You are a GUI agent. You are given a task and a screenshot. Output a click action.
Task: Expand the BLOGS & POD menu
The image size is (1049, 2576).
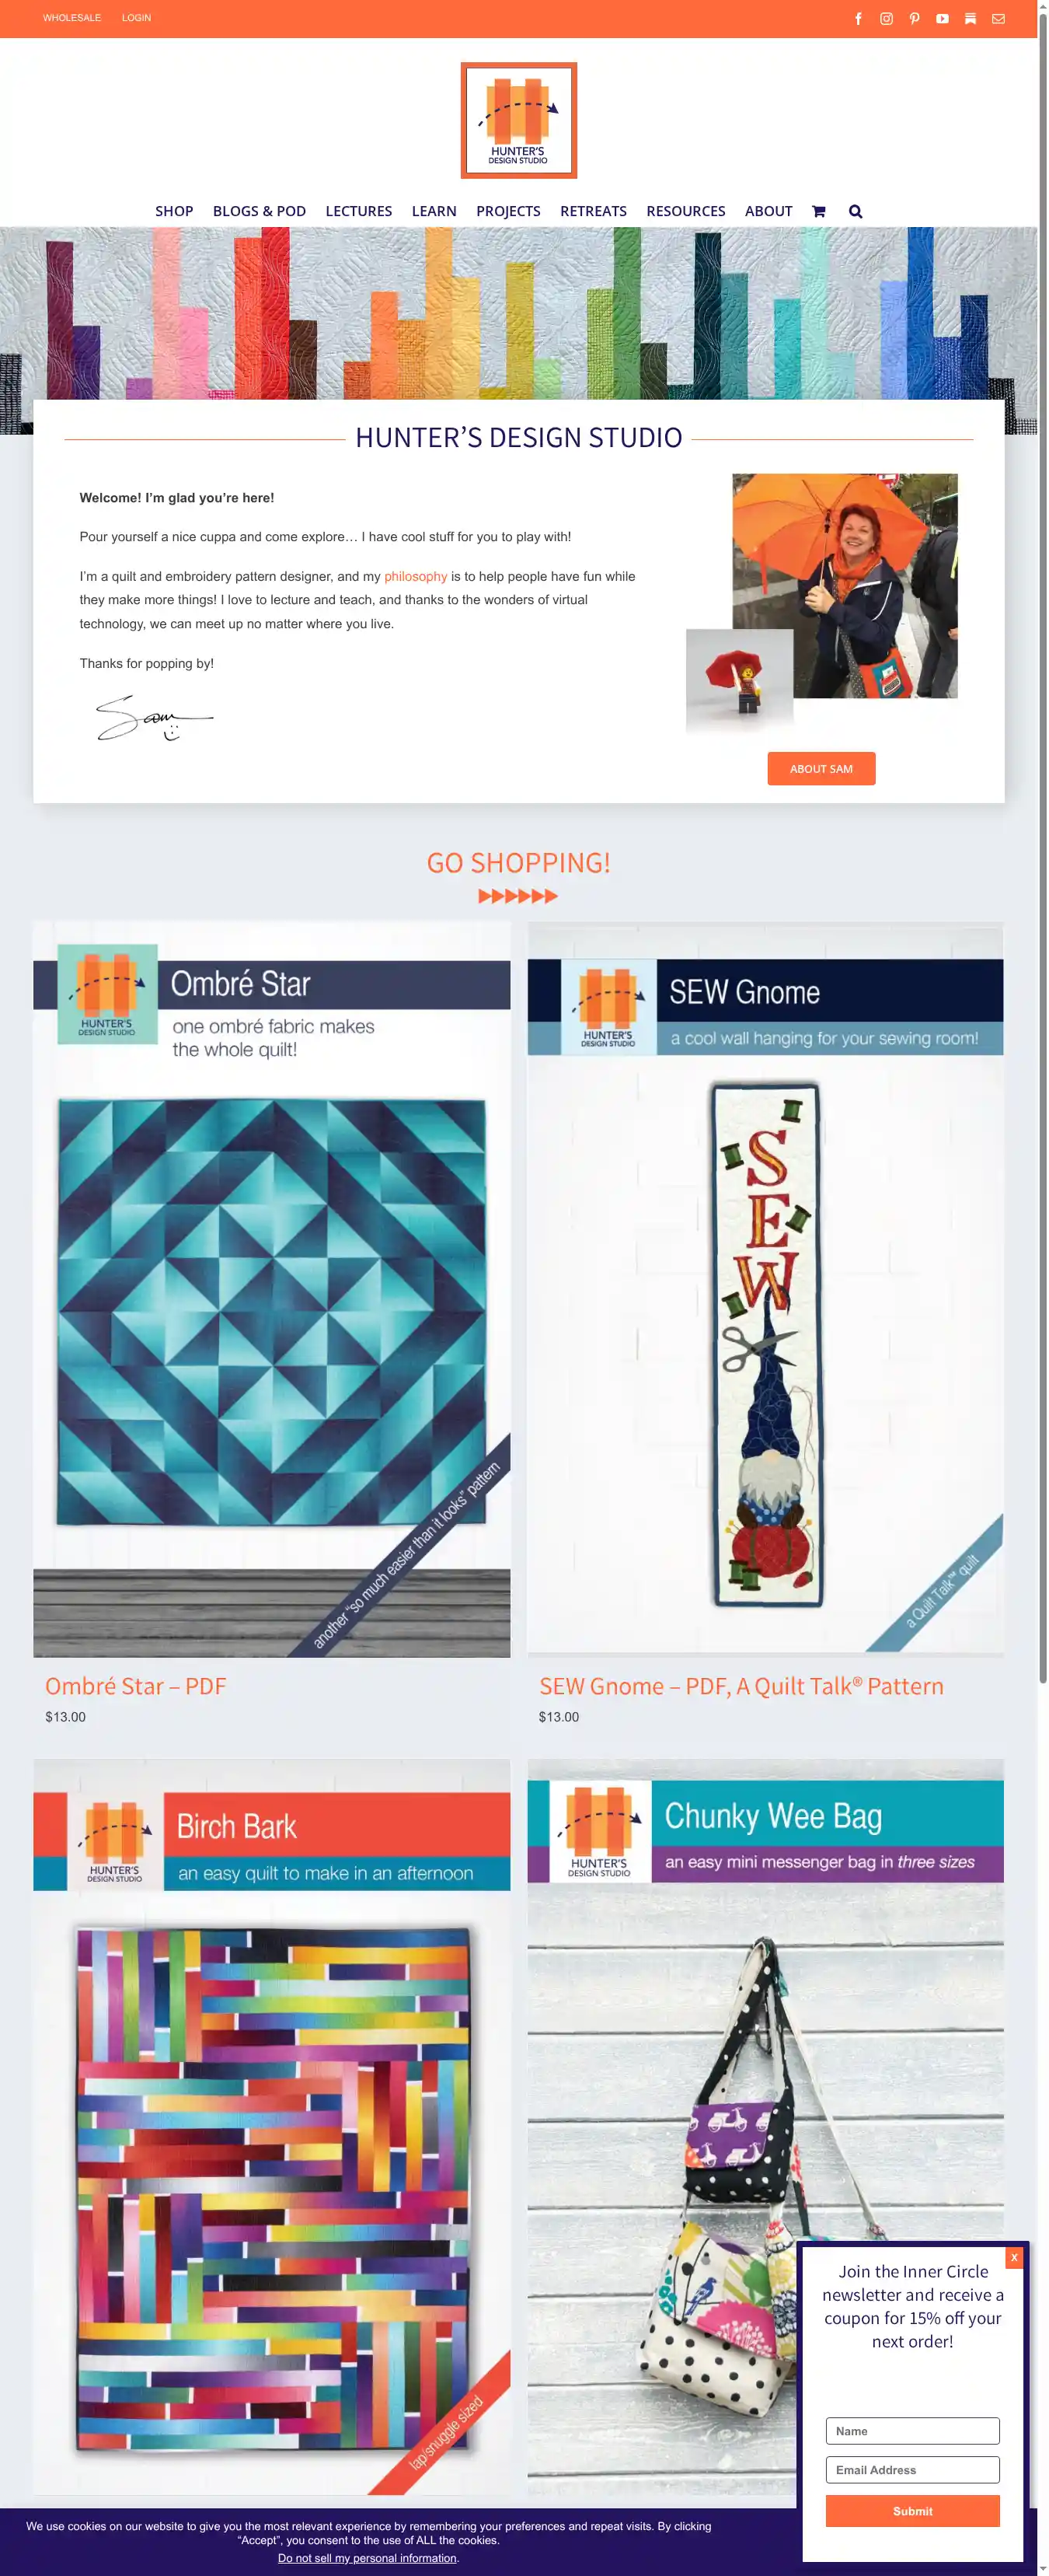click(x=259, y=211)
